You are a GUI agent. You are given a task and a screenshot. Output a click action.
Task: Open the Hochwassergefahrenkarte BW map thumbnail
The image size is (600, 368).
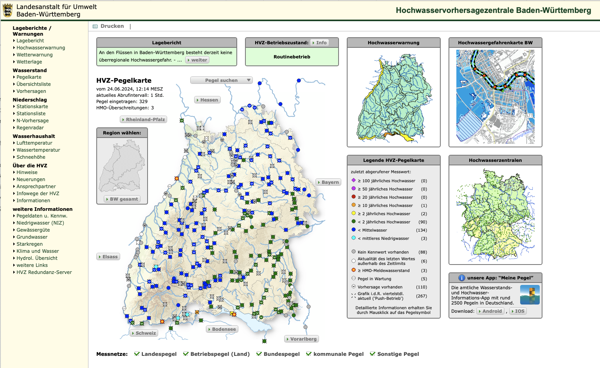coord(495,97)
